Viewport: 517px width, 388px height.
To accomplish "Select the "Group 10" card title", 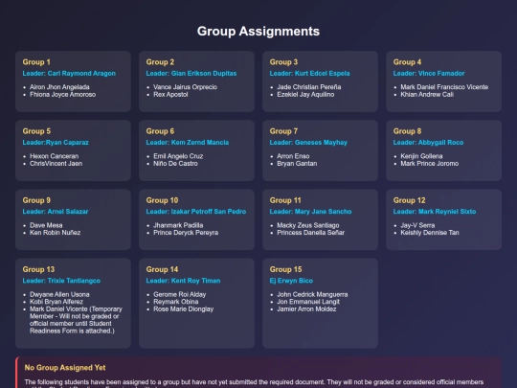I will pos(162,200).
